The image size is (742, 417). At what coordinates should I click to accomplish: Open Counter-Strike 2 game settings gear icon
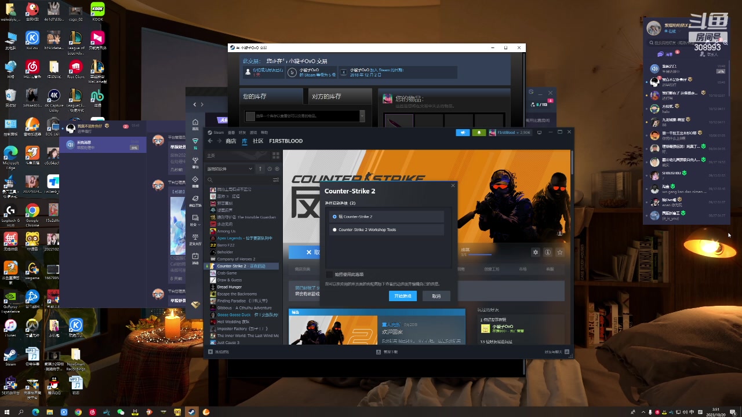[536, 252]
